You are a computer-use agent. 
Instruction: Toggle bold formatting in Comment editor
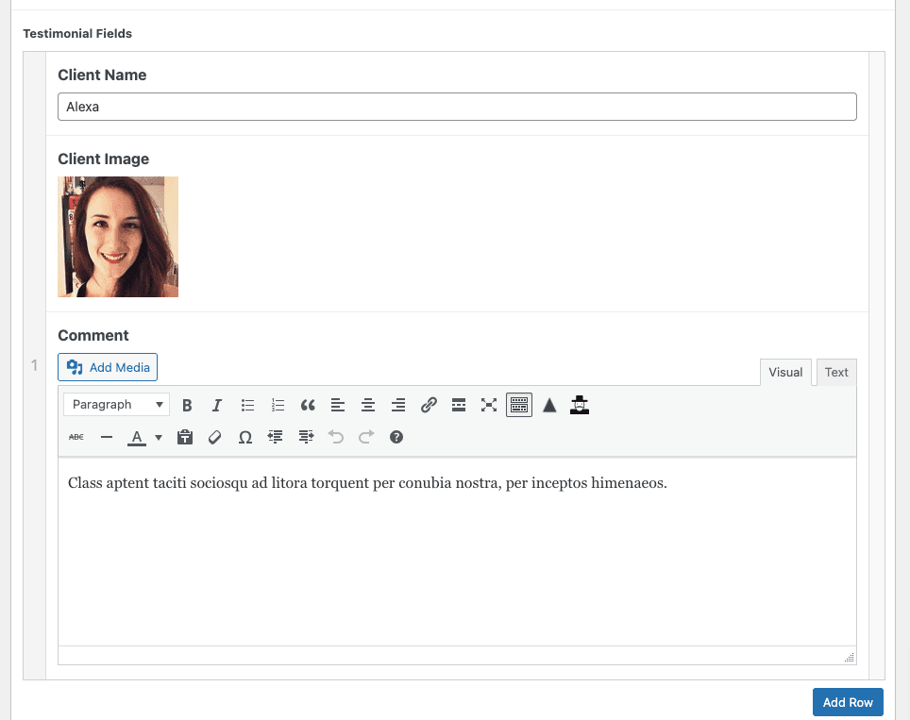187,405
